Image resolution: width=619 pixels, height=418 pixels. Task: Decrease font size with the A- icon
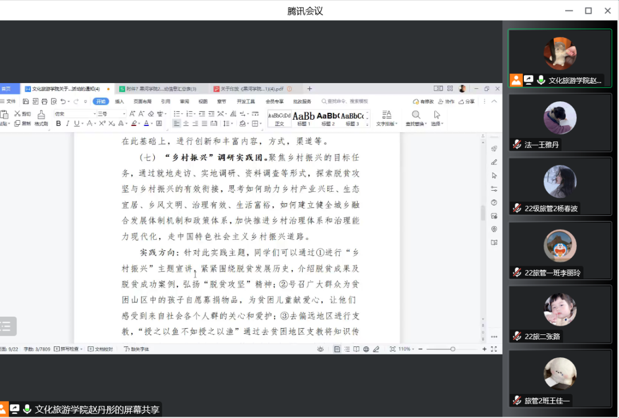[x=142, y=113]
